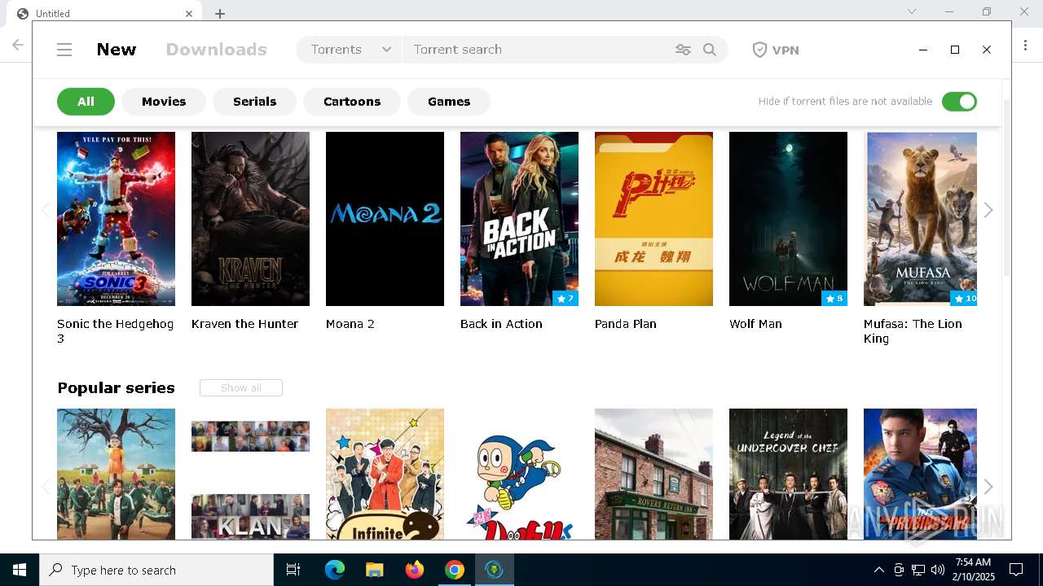Show previous popular series arrow
This screenshot has width=1043, height=586.
click(x=46, y=487)
